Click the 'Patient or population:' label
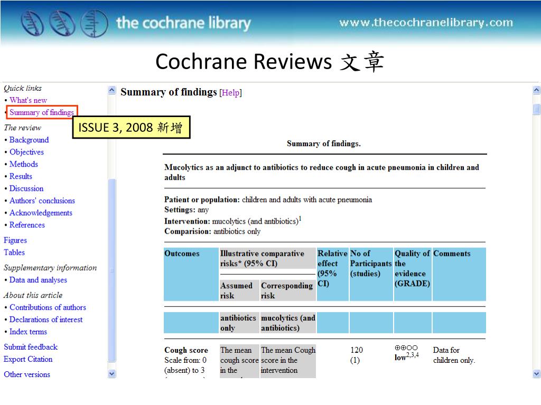The image size is (541, 405). pyautogui.click(x=202, y=200)
